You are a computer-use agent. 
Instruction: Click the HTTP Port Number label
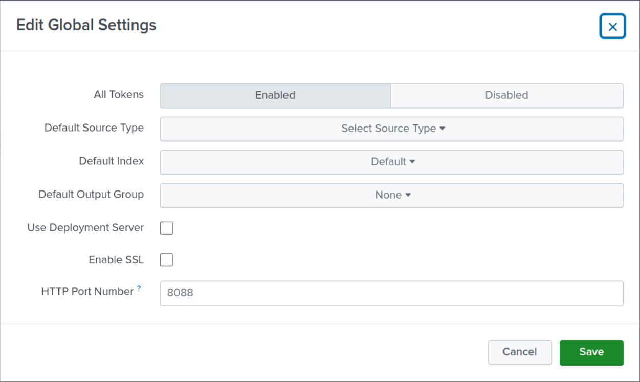[x=87, y=292]
